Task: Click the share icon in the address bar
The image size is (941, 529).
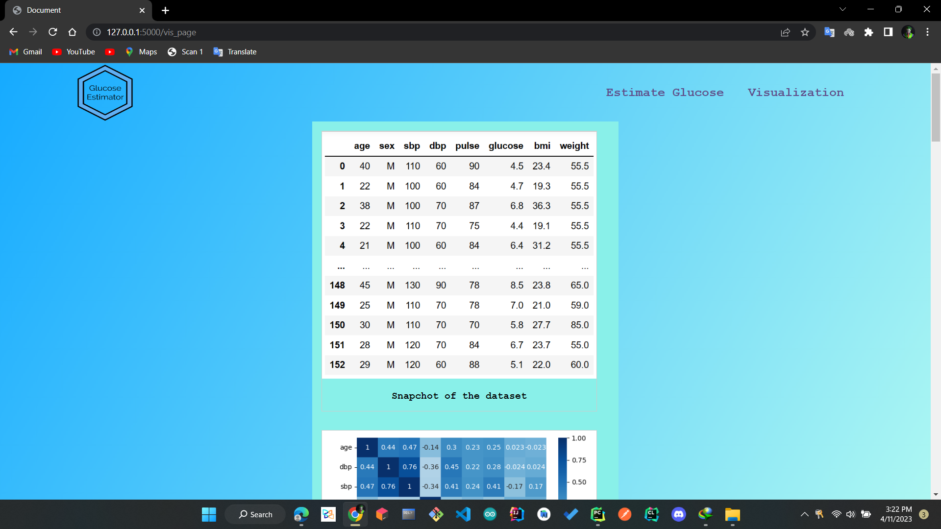Action: point(785,32)
